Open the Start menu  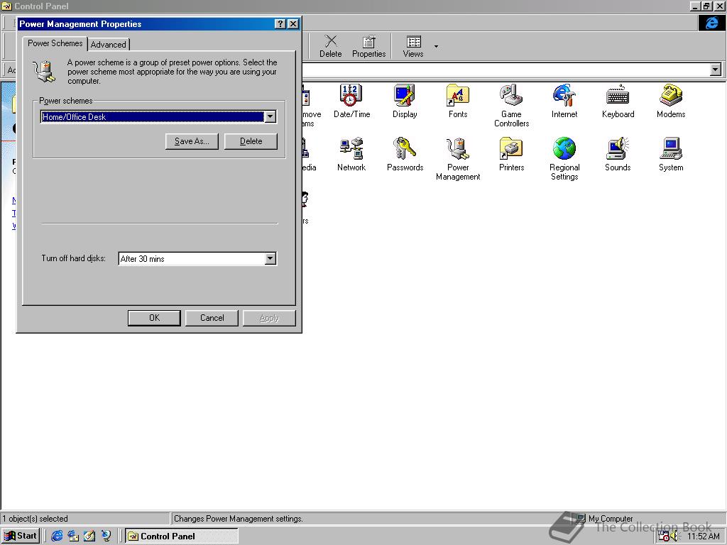[21, 536]
